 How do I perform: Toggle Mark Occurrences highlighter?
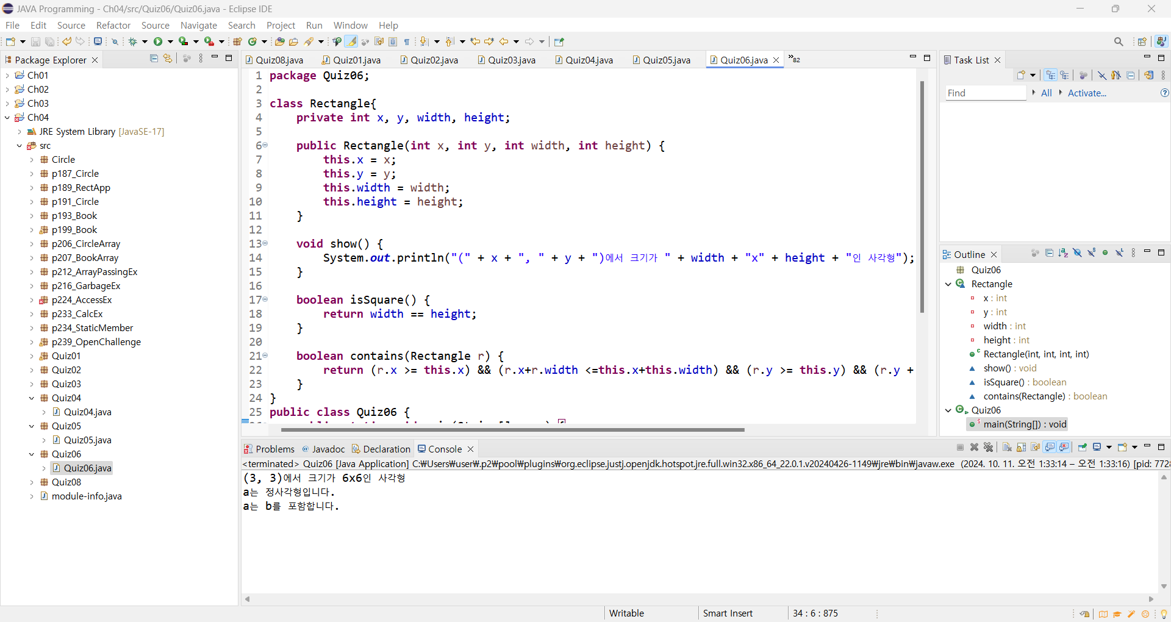tap(351, 41)
